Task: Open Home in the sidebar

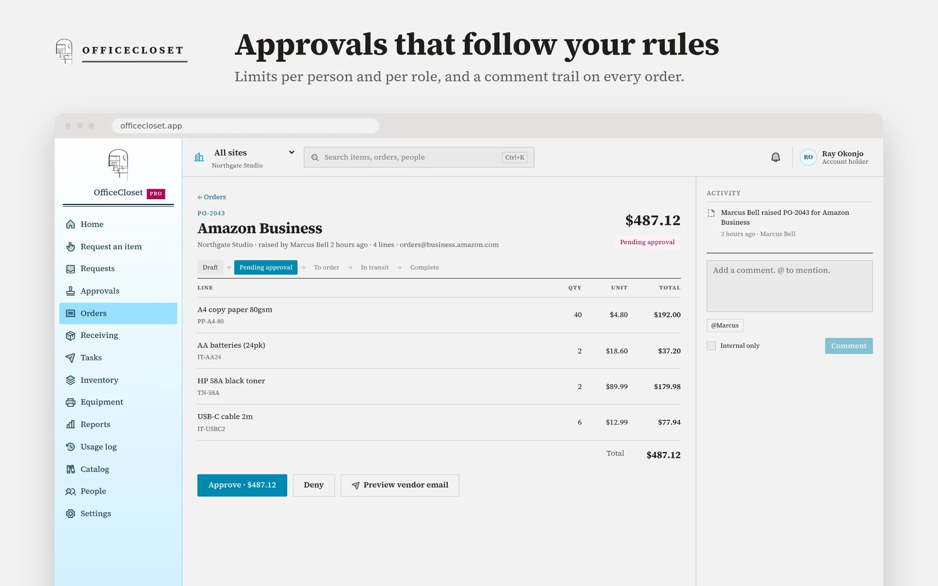Action: [x=118, y=224]
